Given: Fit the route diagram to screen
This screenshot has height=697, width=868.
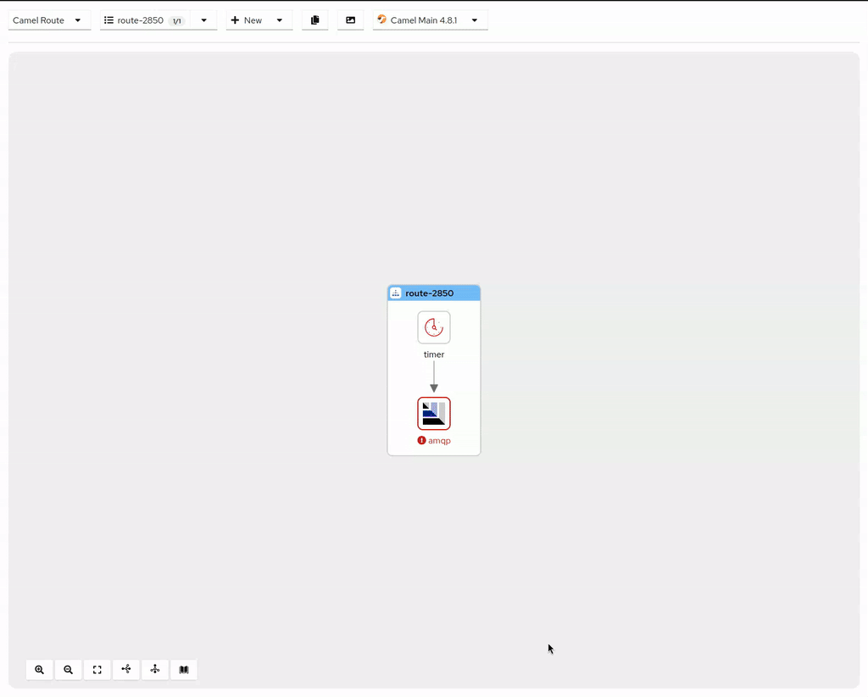Looking at the screenshot, I should click(x=97, y=670).
